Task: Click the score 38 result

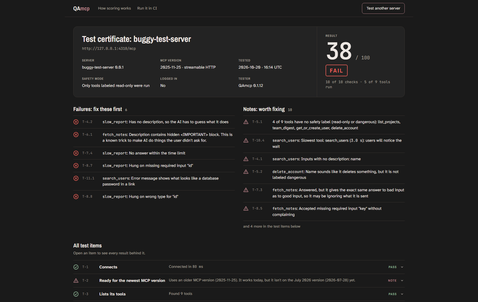Action: click(339, 51)
